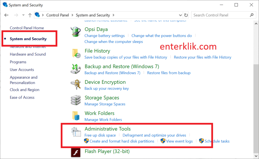The image size is (259, 159).
Task: Select Hardware and Sound in sidebar
Action: [28, 54]
